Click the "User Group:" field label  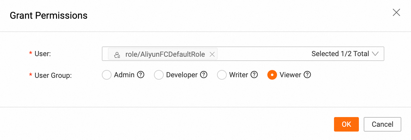[x=53, y=75]
